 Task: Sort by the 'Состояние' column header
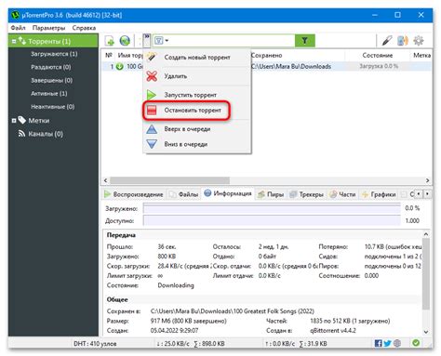pyautogui.click(x=378, y=55)
